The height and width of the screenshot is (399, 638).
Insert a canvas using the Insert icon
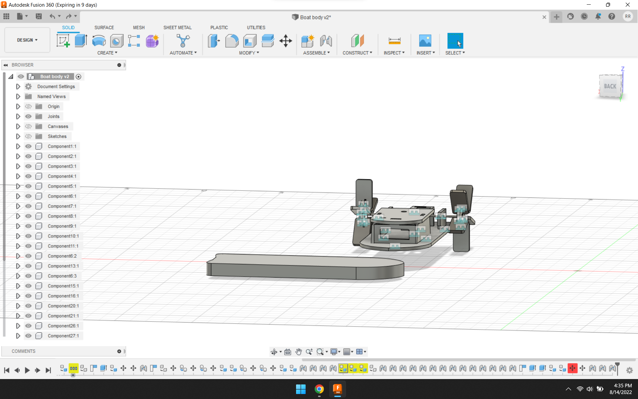[425, 41]
